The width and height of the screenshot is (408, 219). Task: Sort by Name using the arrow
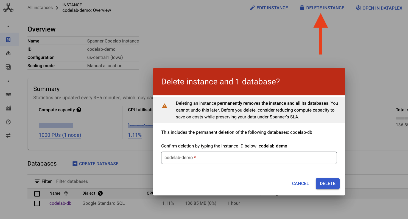pos(66,193)
